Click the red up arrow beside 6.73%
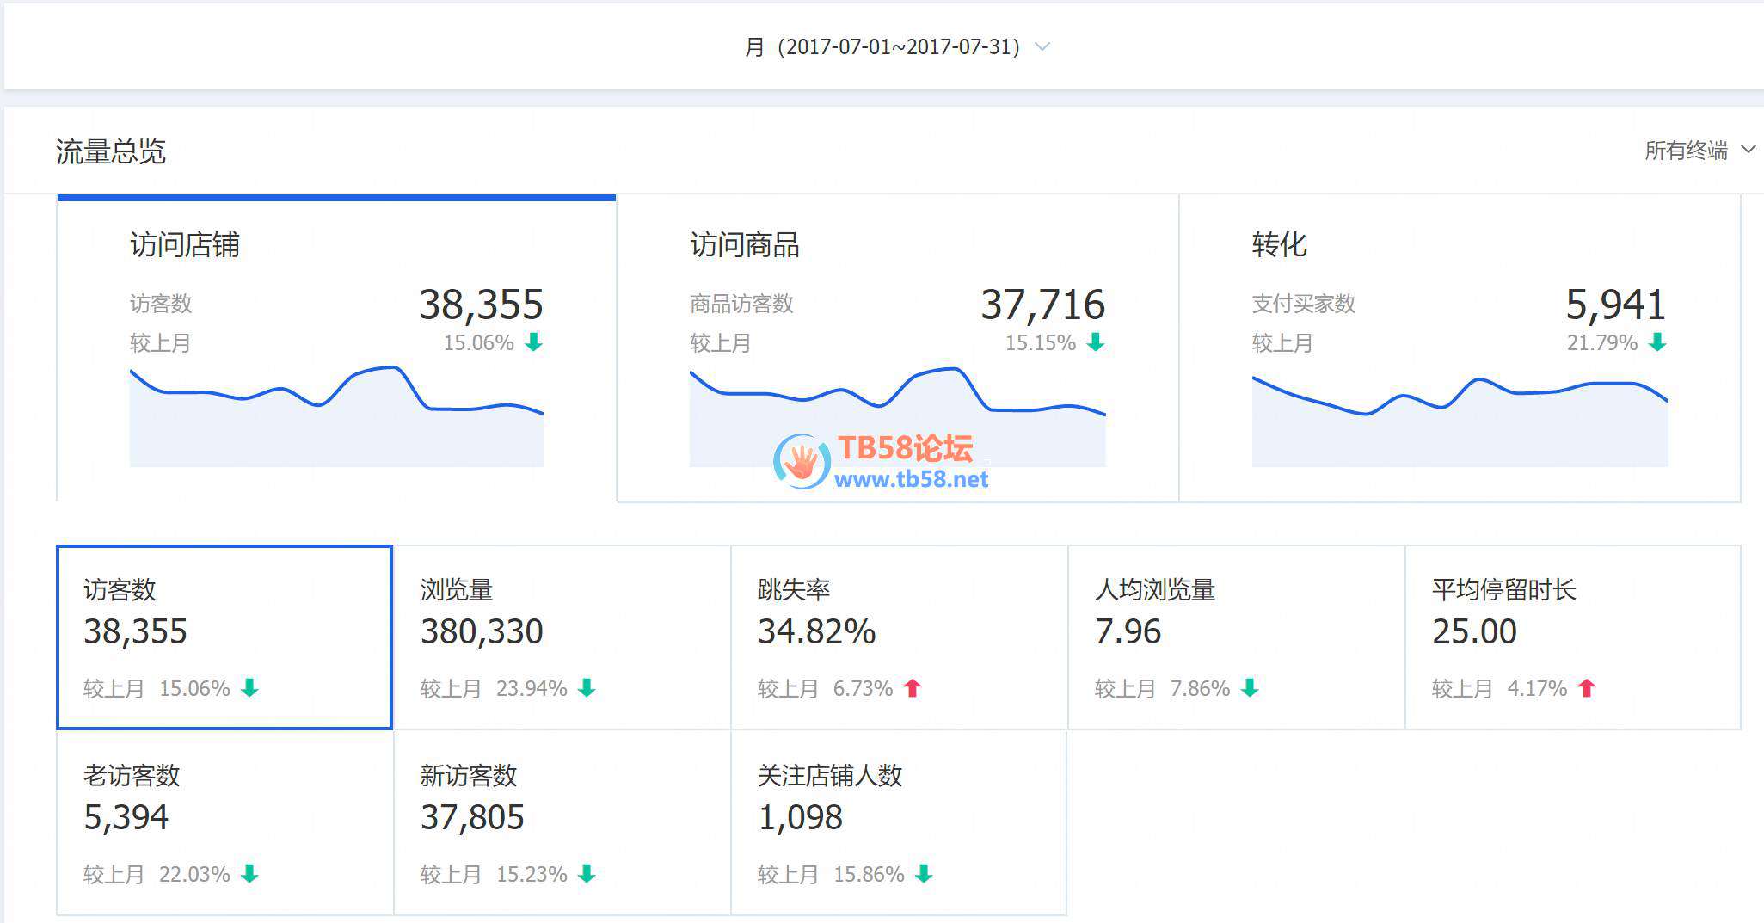This screenshot has height=923, width=1764. [913, 688]
